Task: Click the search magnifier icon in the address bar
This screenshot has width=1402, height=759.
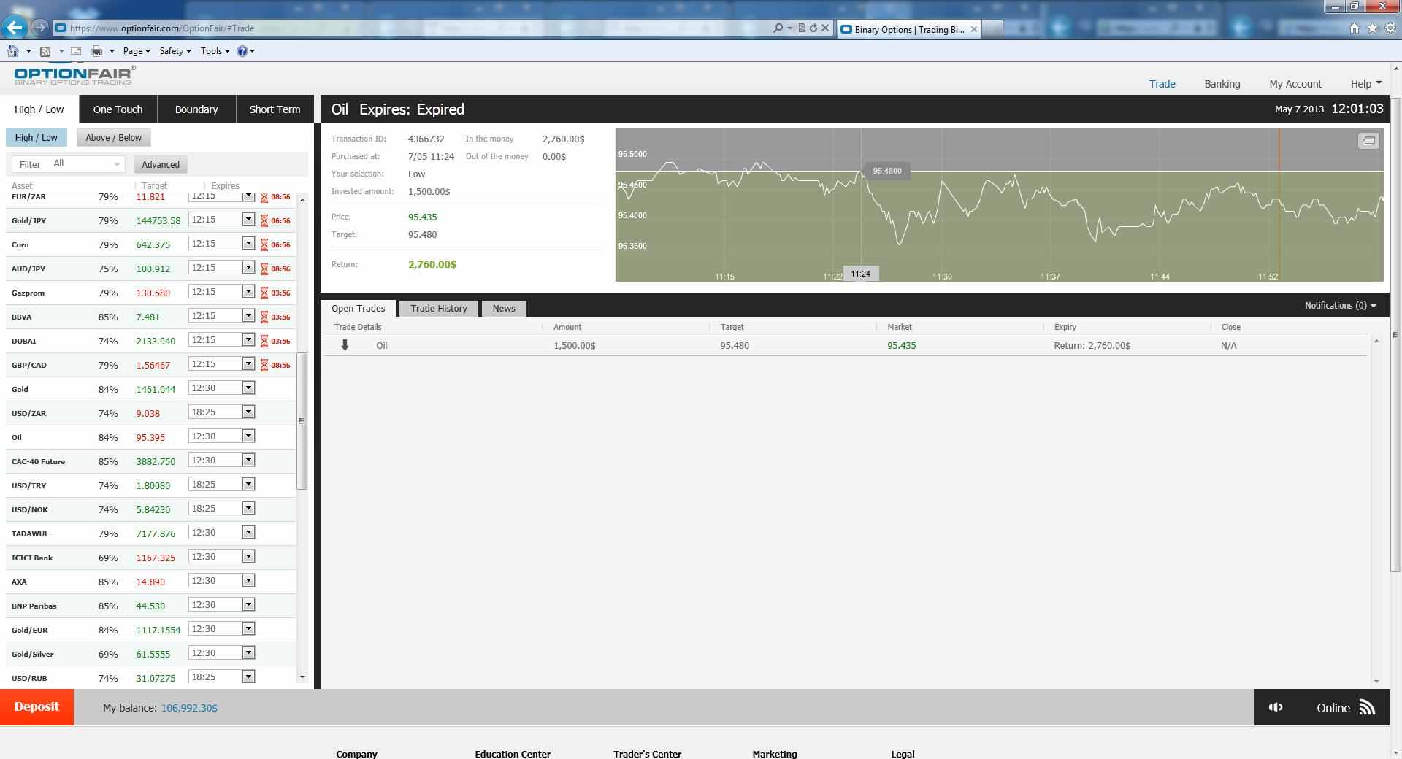Action: click(x=778, y=28)
